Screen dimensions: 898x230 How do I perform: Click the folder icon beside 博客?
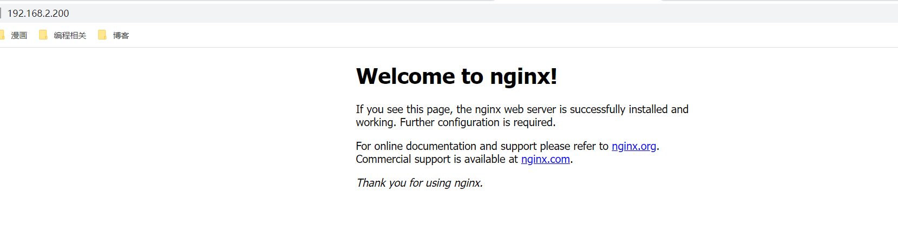click(102, 35)
